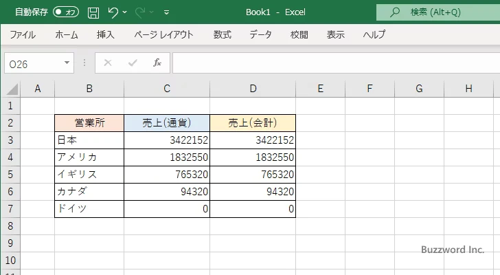Open the データ tab
This screenshot has width=500, height=275.
pos(260,34)
